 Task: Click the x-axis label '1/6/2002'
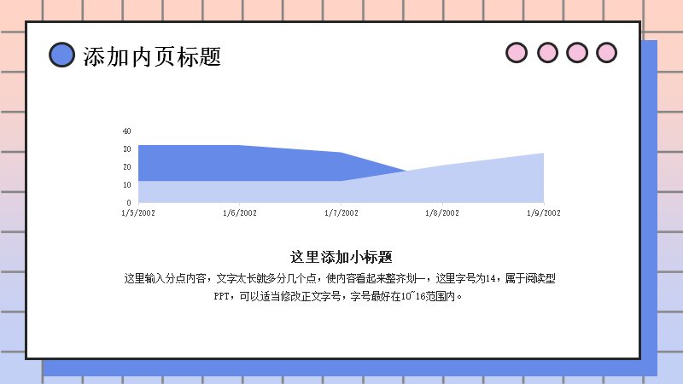click(x=240, y=212)
